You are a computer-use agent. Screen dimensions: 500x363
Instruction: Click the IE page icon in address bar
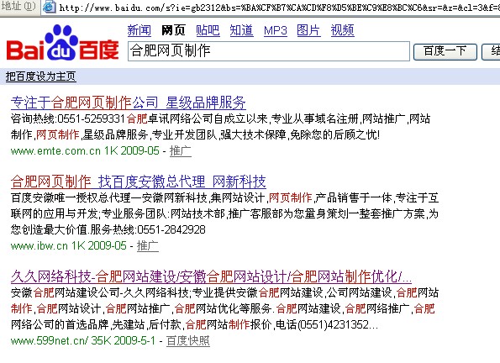click(x=49, y=7)
